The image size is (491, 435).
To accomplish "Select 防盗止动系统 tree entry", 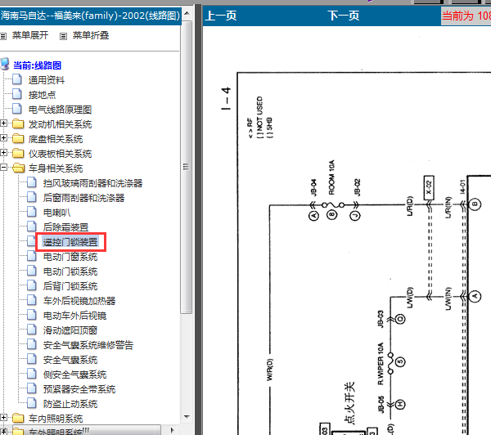I will 70,404.
